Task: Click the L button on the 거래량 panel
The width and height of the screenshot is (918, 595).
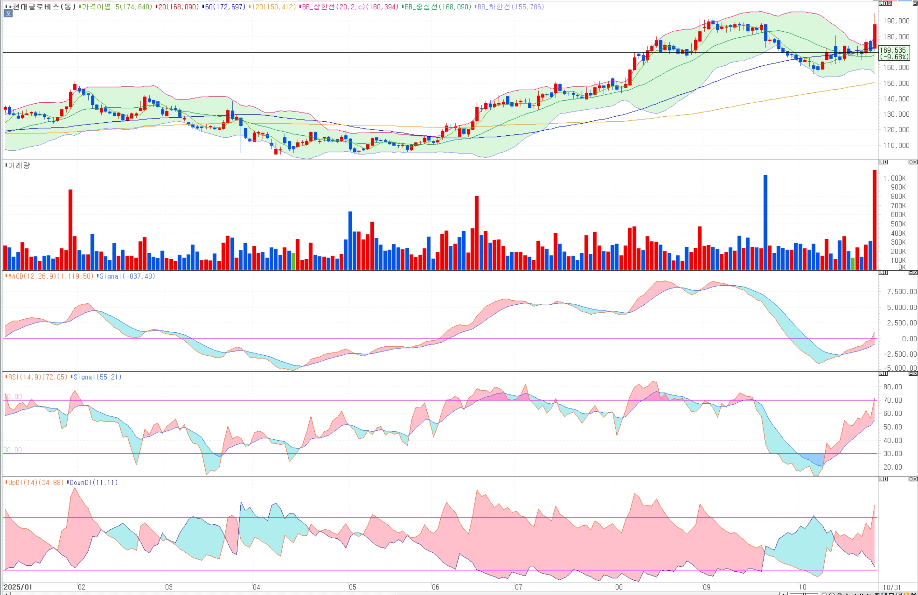Action: 881,162
